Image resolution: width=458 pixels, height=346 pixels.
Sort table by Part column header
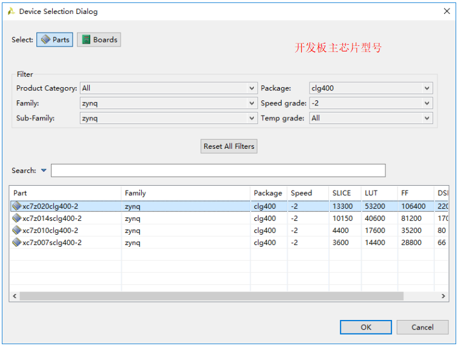point(65,193)
